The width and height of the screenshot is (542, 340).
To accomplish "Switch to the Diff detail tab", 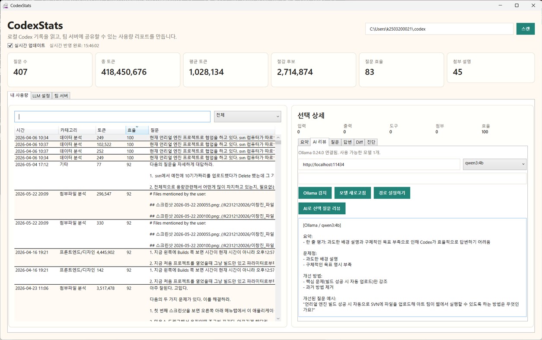I will pyautogui.click(x=359, y=142).
